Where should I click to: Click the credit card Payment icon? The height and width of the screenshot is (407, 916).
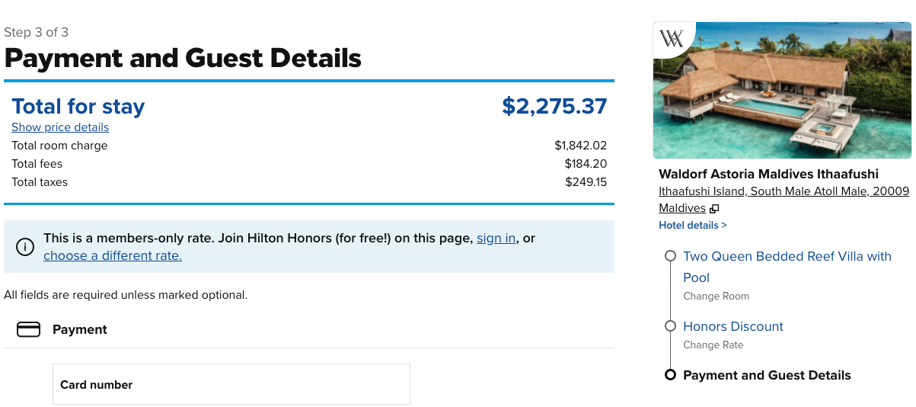click(x=28, y=329)
